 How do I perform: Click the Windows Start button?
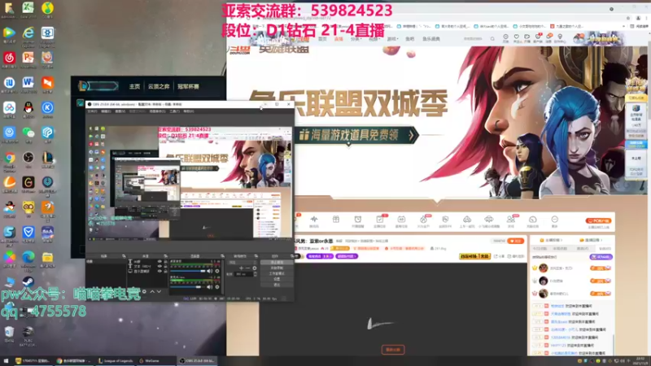click(6, 361)
